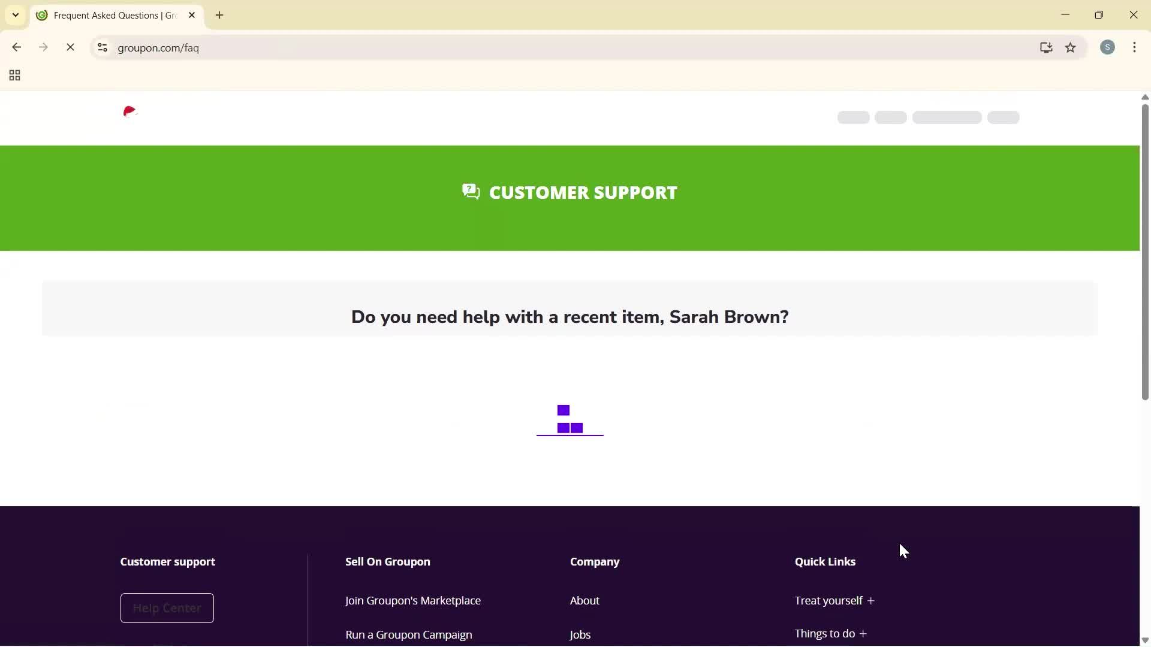The image size is (1151, 647).
Task: Click Join Groupon's Marketplace
Action: pyautogui.click(x=412, y=600)
